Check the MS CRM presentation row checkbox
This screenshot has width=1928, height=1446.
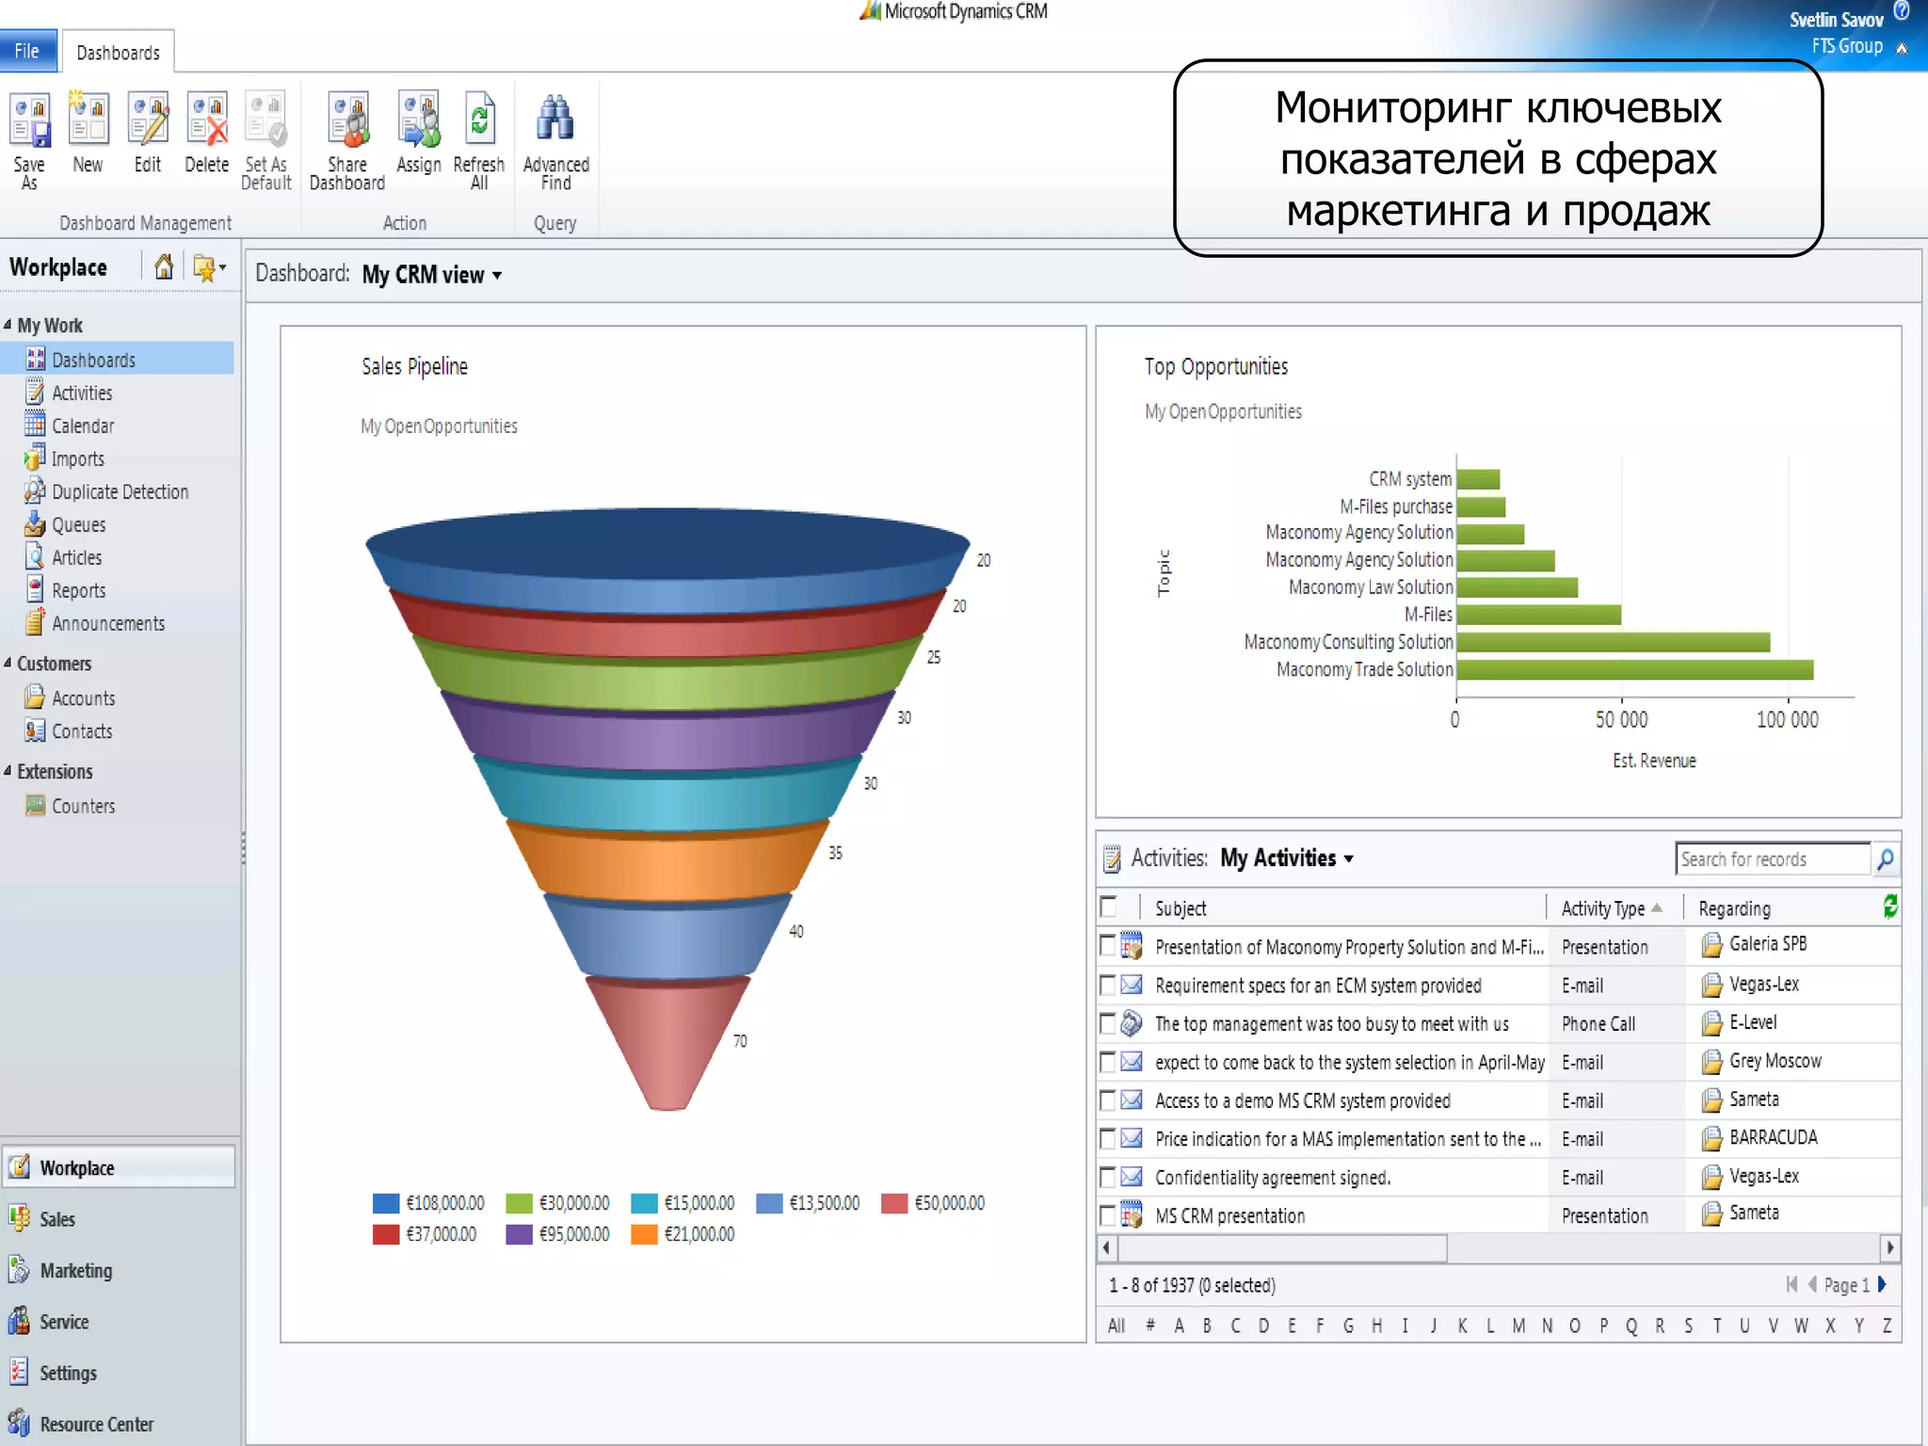1108,1214
